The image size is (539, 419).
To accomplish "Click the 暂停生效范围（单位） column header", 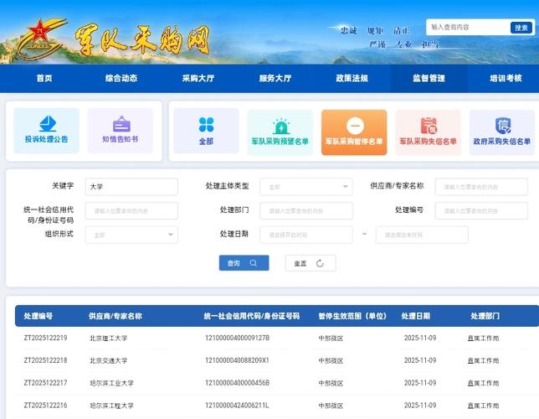I will pyautogui.click(x=352, y=316).
